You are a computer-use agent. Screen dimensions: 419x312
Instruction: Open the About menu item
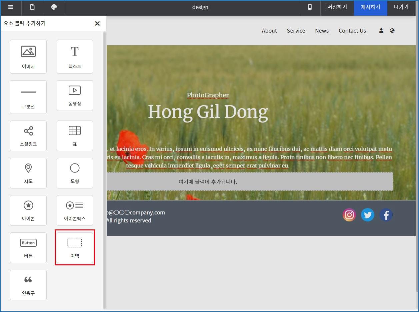pos(269,31)
